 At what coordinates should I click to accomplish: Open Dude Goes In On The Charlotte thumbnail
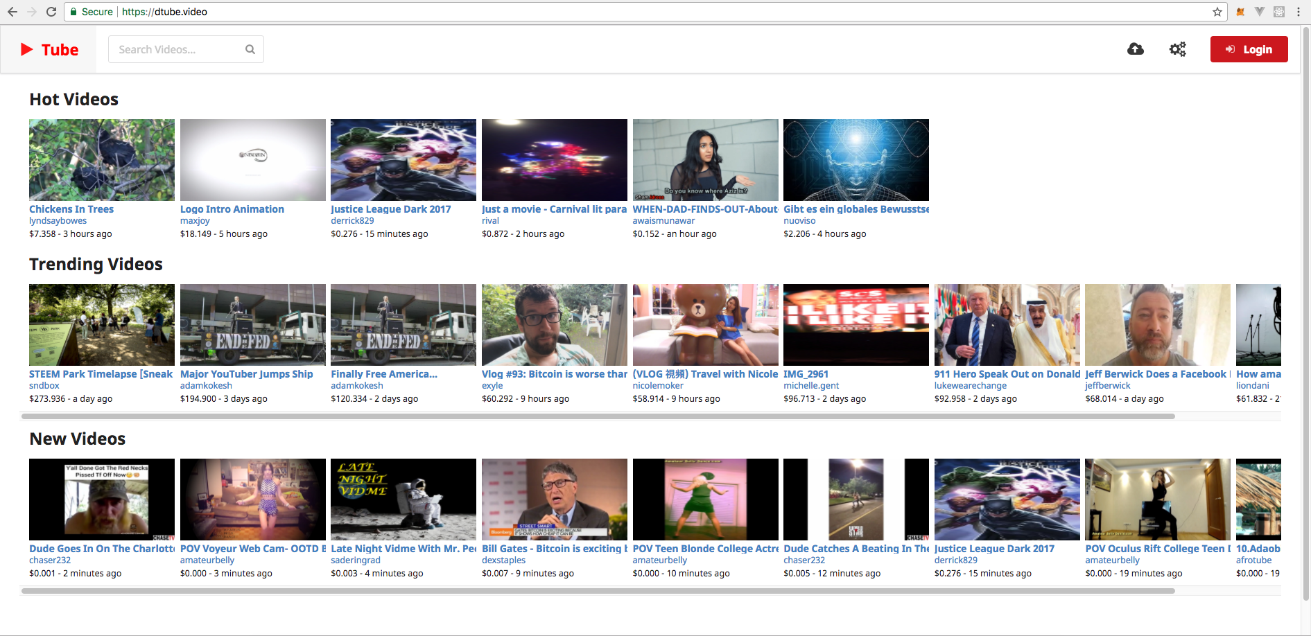(102, 500)
